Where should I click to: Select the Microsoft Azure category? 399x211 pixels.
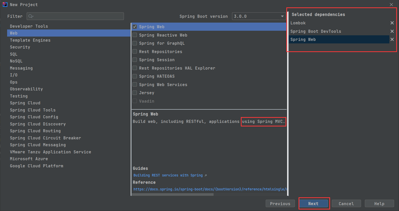69,159
